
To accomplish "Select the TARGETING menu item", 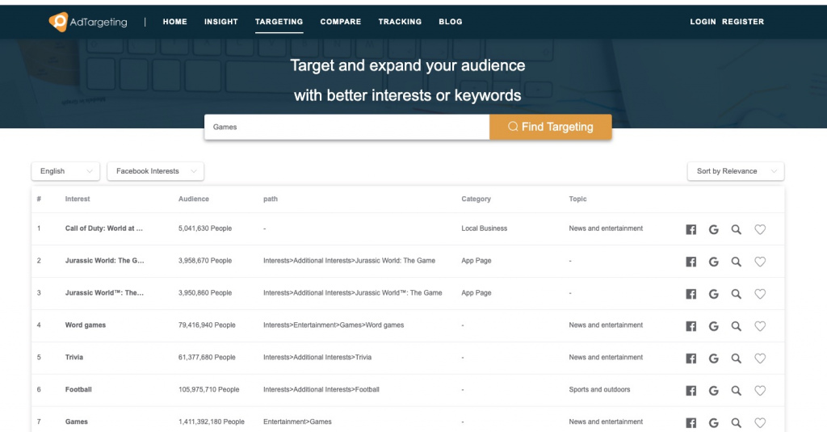I will tap(279, 22).
